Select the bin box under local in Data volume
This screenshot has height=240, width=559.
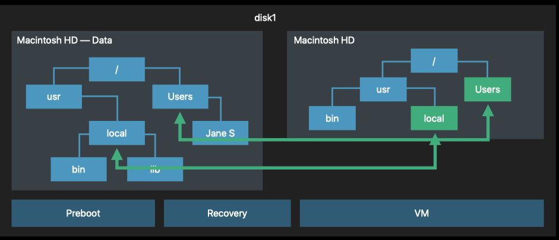point(78,169)
